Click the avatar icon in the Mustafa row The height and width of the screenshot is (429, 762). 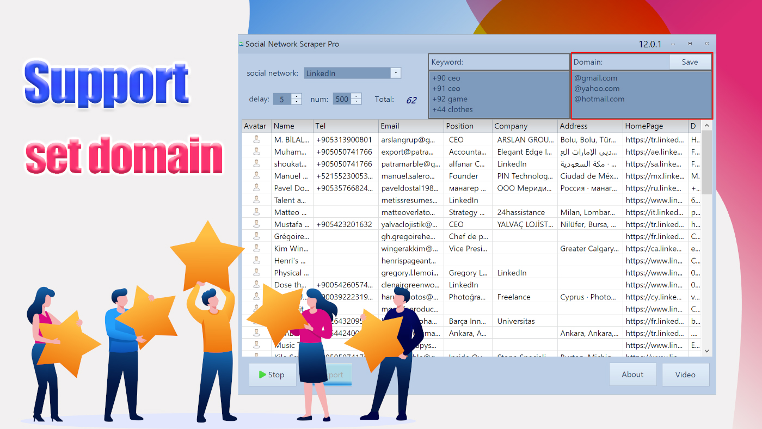click(x=256, y=224)
